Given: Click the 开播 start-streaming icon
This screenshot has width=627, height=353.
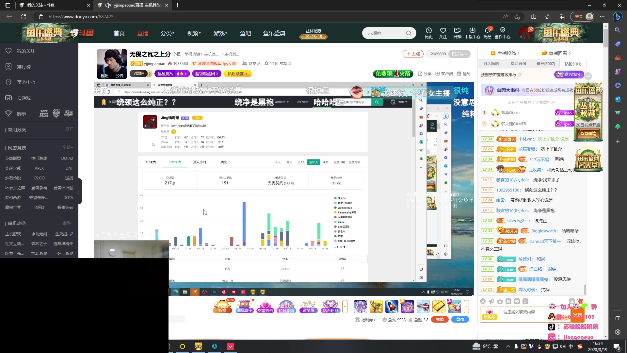Looking at the screenshot, I should (457, 33).
